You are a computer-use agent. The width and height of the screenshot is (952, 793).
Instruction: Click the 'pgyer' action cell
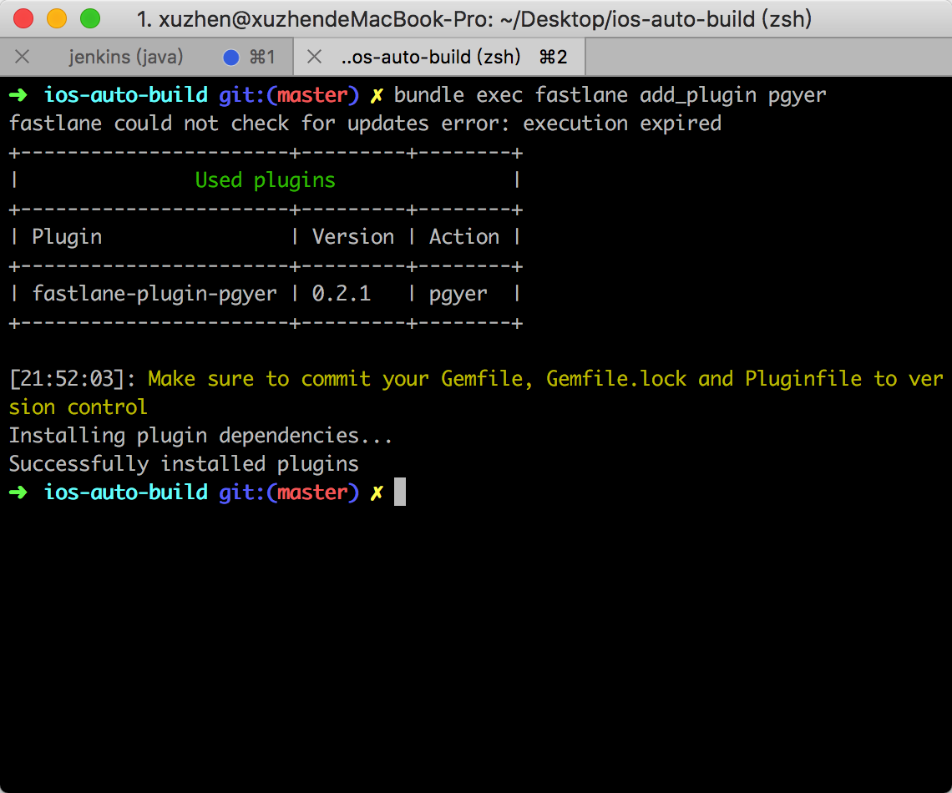(x=458, y=295)
